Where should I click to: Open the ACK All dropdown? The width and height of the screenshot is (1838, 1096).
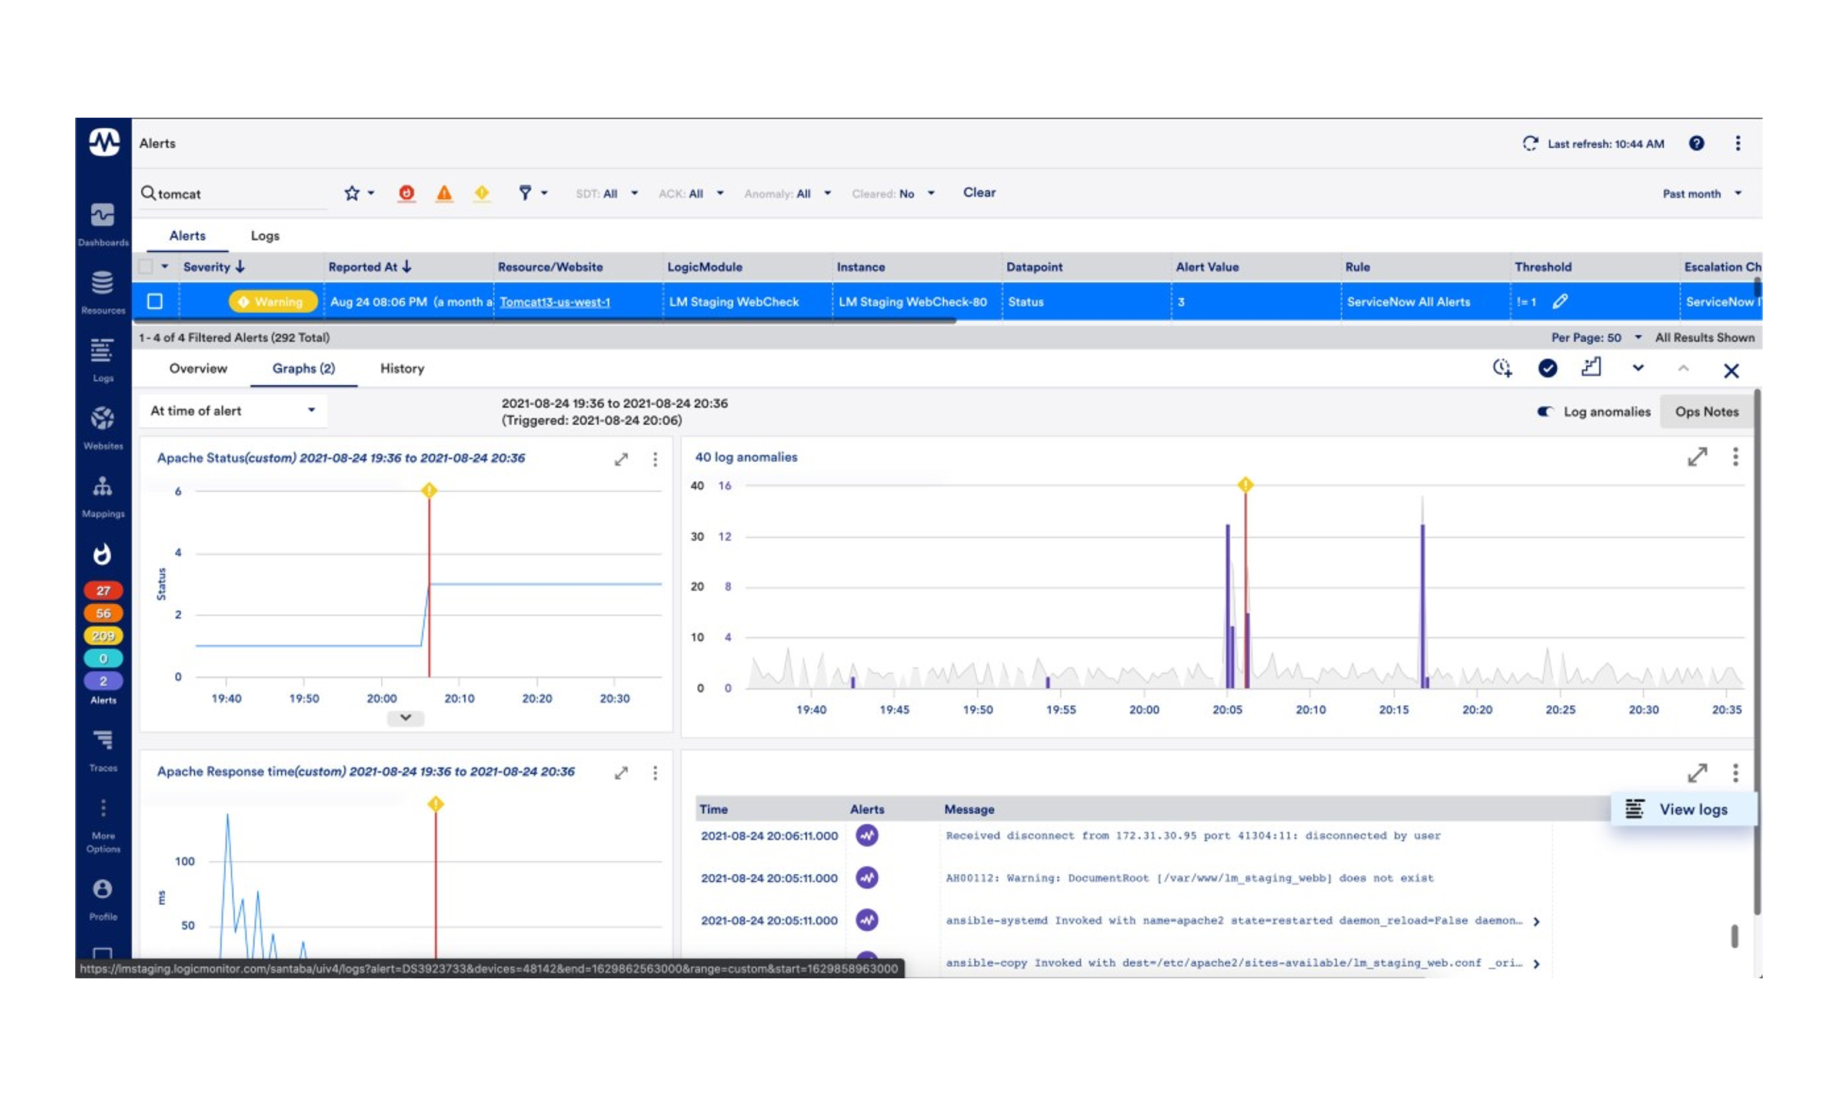[691, 194]
